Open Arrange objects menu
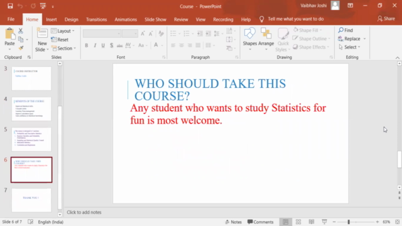 pyautogui.click(x=266, y=39)
